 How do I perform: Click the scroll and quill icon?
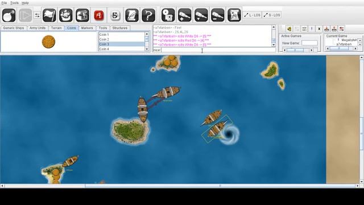pos(132,15)
